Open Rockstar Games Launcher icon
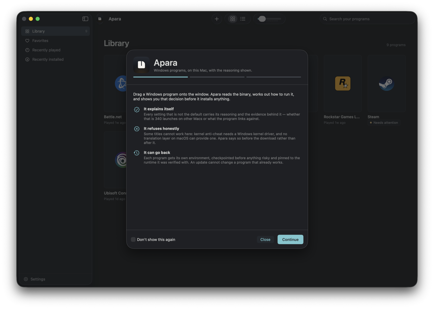The image size is (434, 309). 343,83
